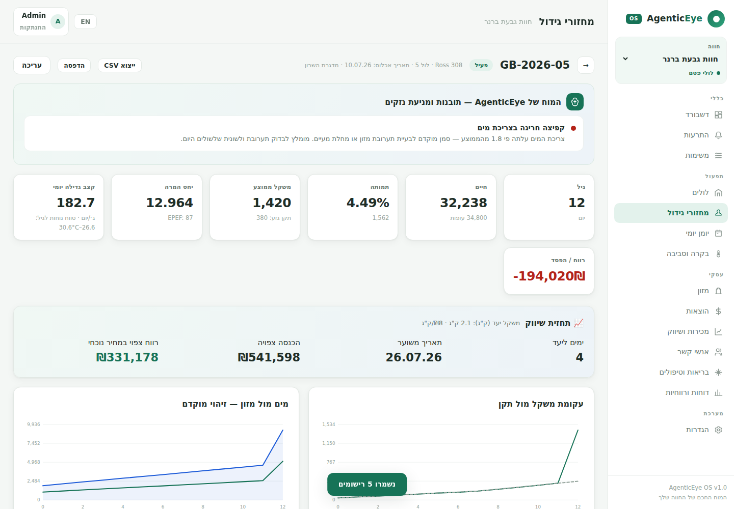This screenshot has height=509, width=734.
Task: Click the bar chart icon for דוחות ורווחיות
Action: pyautogui.click(x=718, y=392)
